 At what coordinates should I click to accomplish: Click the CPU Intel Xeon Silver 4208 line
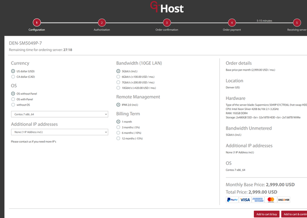[x=252, y=109]
